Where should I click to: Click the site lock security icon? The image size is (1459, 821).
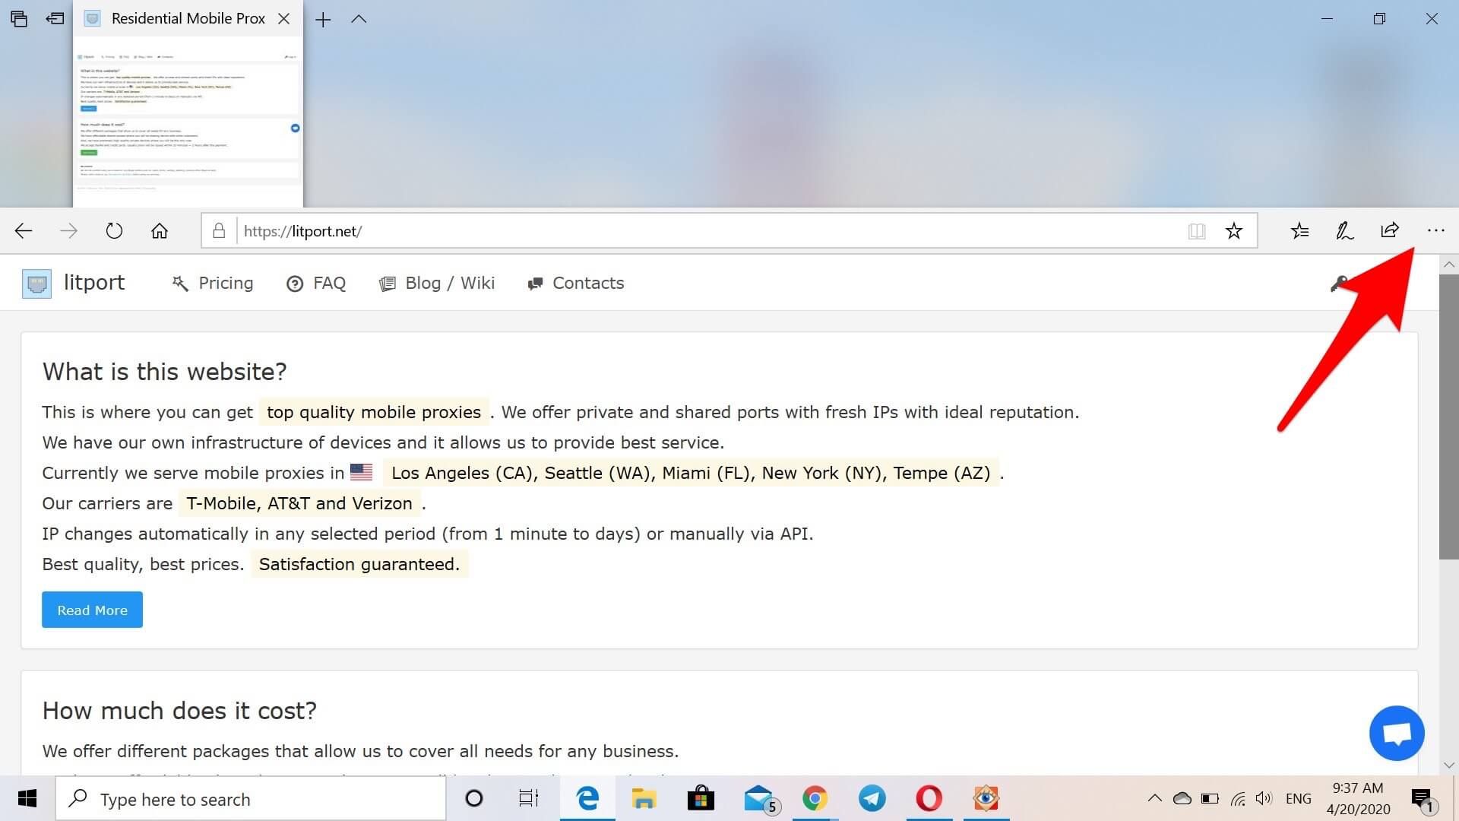click(x=219, y=230)
